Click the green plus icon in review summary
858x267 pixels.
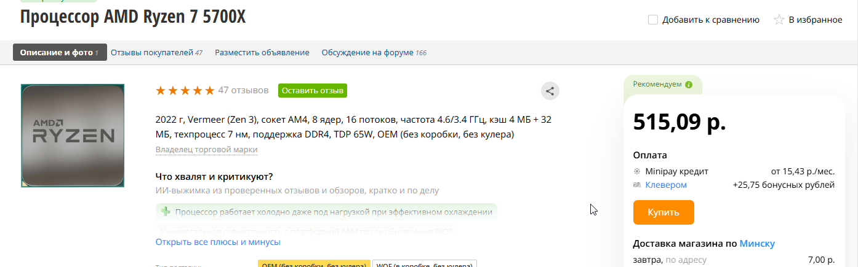tap(165, 212)
